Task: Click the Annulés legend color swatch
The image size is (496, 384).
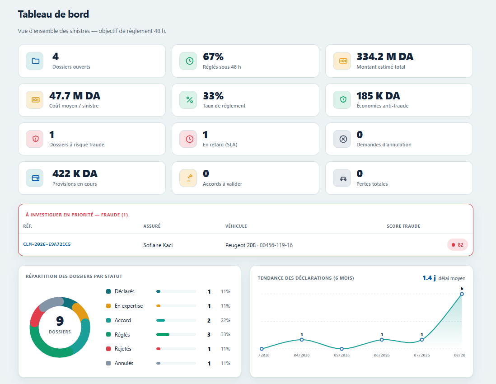Action: pos(108,363)
